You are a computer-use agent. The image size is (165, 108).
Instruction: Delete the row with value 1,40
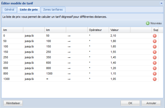tap(154, 63)
